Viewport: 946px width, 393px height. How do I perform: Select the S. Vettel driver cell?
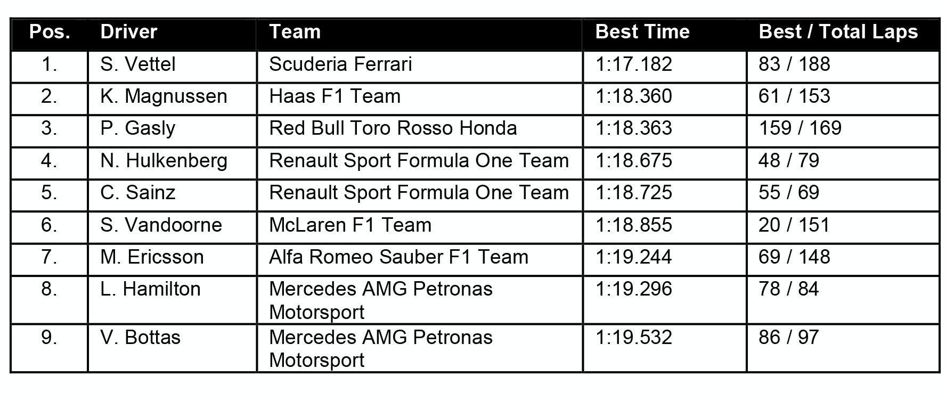[x=137, y=64]
